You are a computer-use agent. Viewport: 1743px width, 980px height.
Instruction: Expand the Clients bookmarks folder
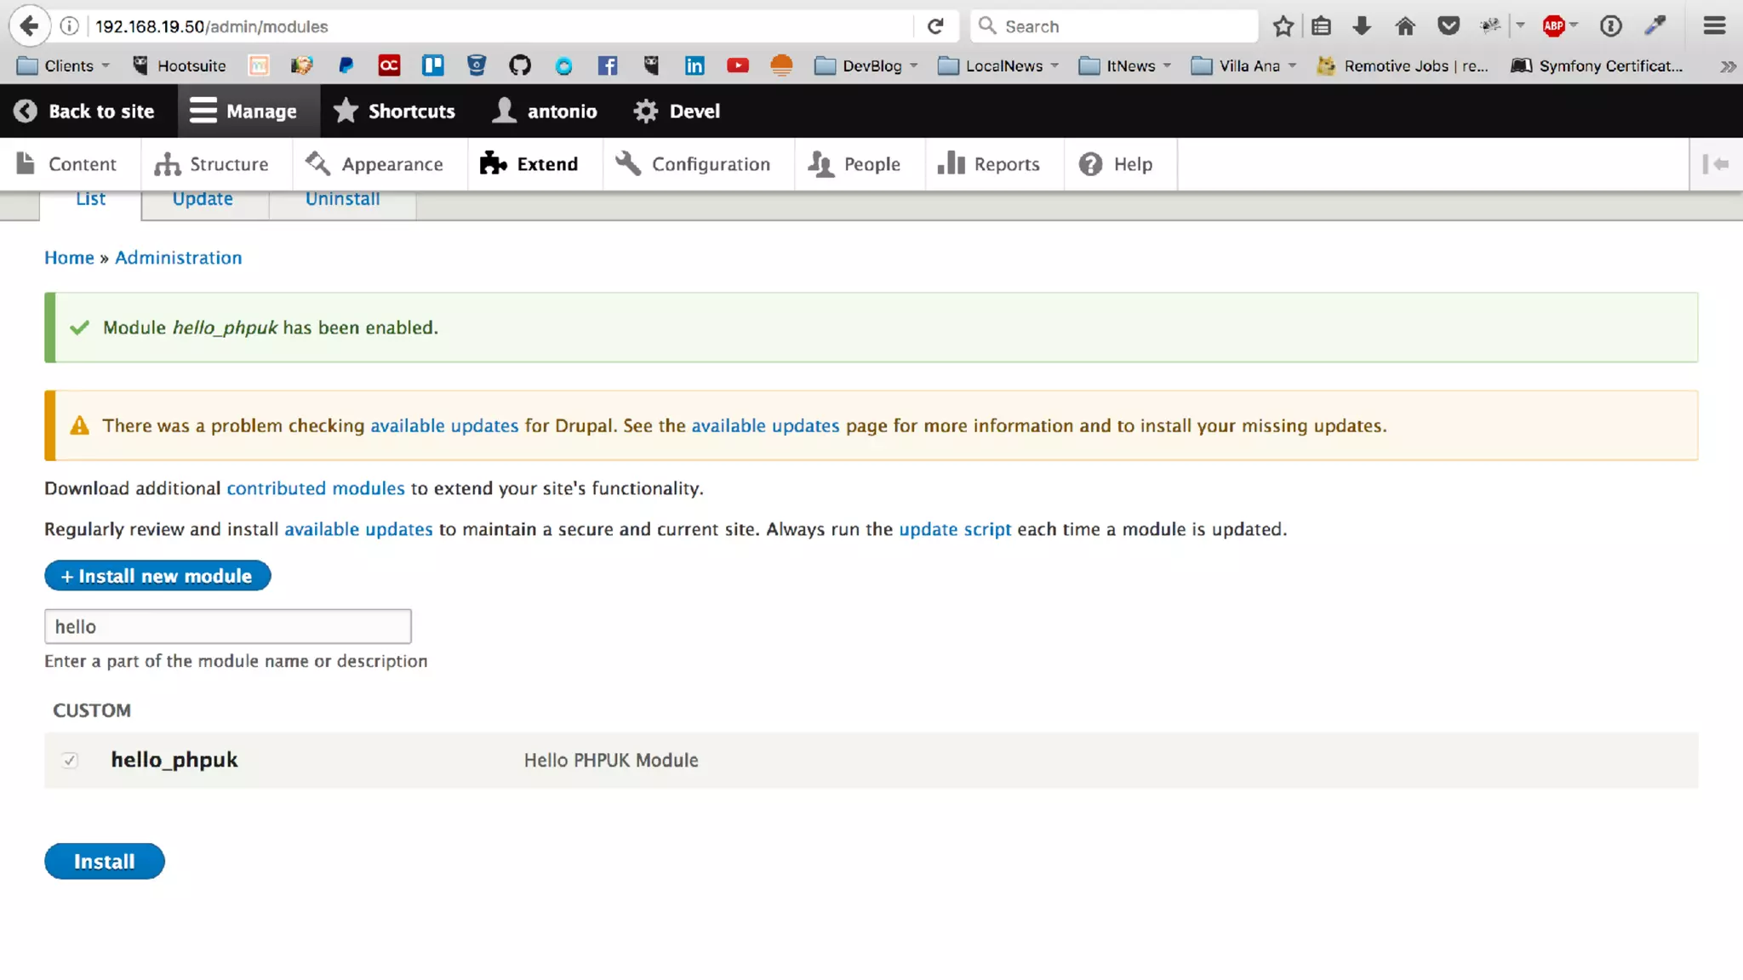pyautogui.click(x=64, y=66)
